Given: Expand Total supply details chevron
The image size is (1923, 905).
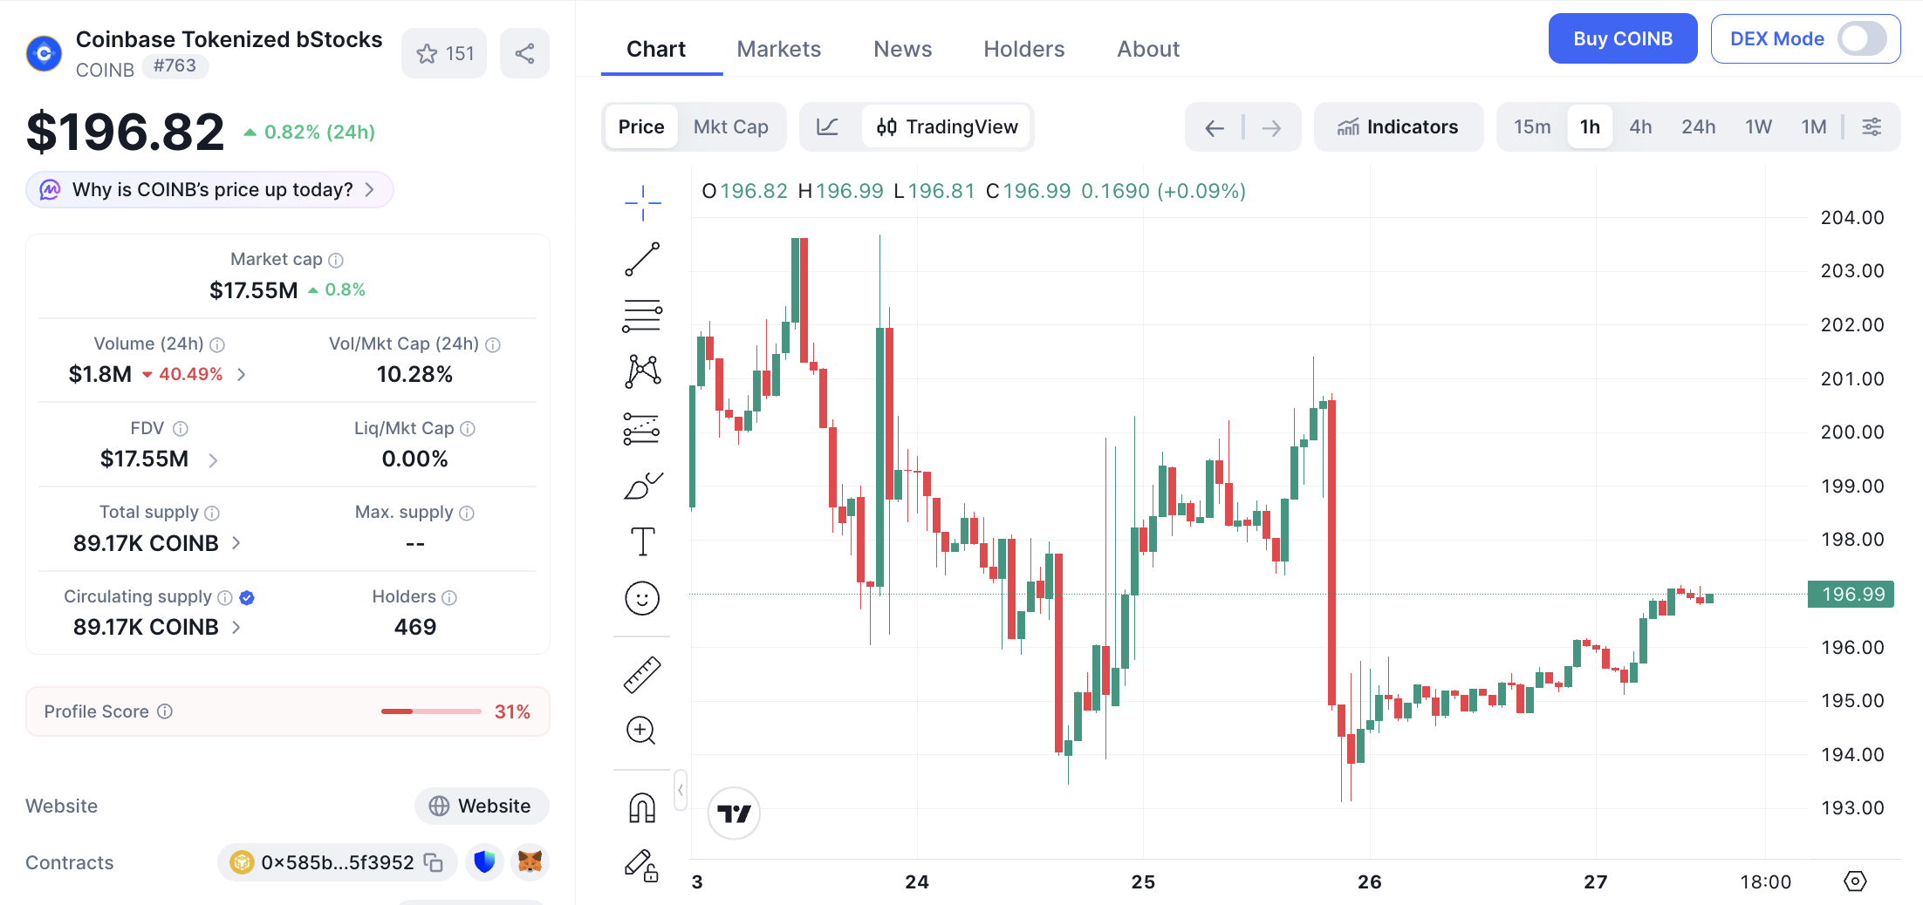Looking at the screenshot, I should pos(236,543).
